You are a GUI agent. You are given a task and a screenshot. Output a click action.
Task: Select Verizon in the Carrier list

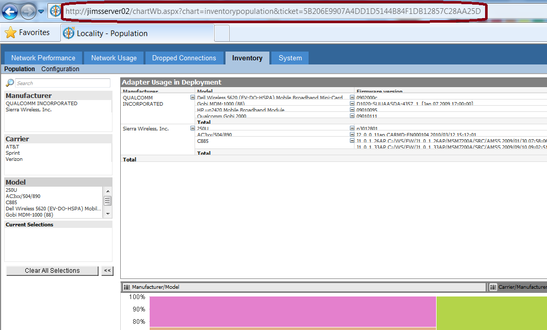click(x=14, y=159)
